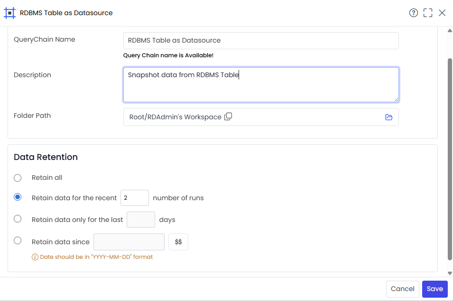Save the query chain settings
Screen dimensions: 453x301
pos(435,289)
